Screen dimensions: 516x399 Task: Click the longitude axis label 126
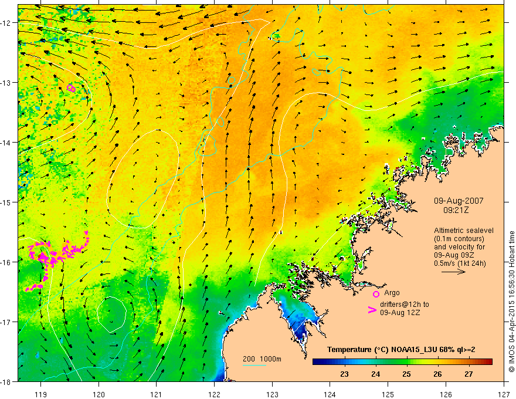[446, 394]
